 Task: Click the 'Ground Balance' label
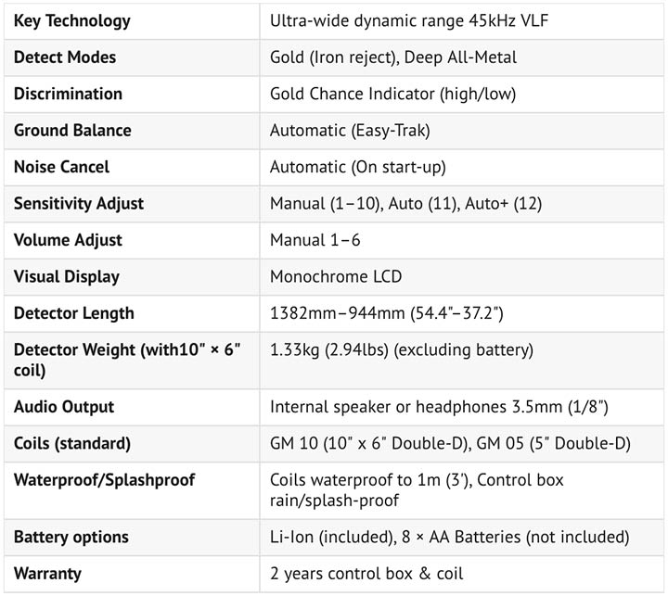[72, 131]
